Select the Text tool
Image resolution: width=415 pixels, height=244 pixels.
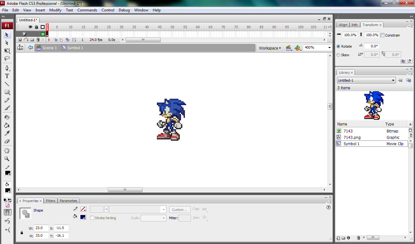7,76
